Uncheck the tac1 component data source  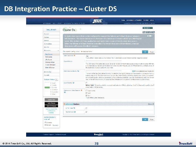tap(87, 96)
